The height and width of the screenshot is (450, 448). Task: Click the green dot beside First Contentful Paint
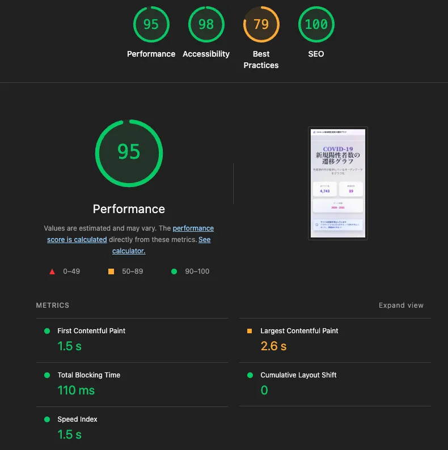[47, 331]
